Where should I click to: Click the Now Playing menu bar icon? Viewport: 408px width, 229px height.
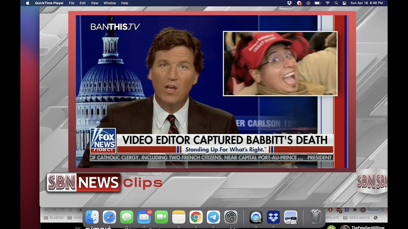(x=308, y=3)
